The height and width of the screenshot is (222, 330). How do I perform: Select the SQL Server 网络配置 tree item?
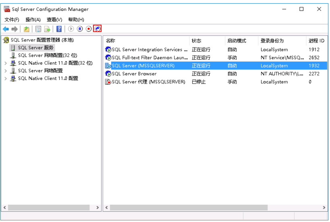40,71
